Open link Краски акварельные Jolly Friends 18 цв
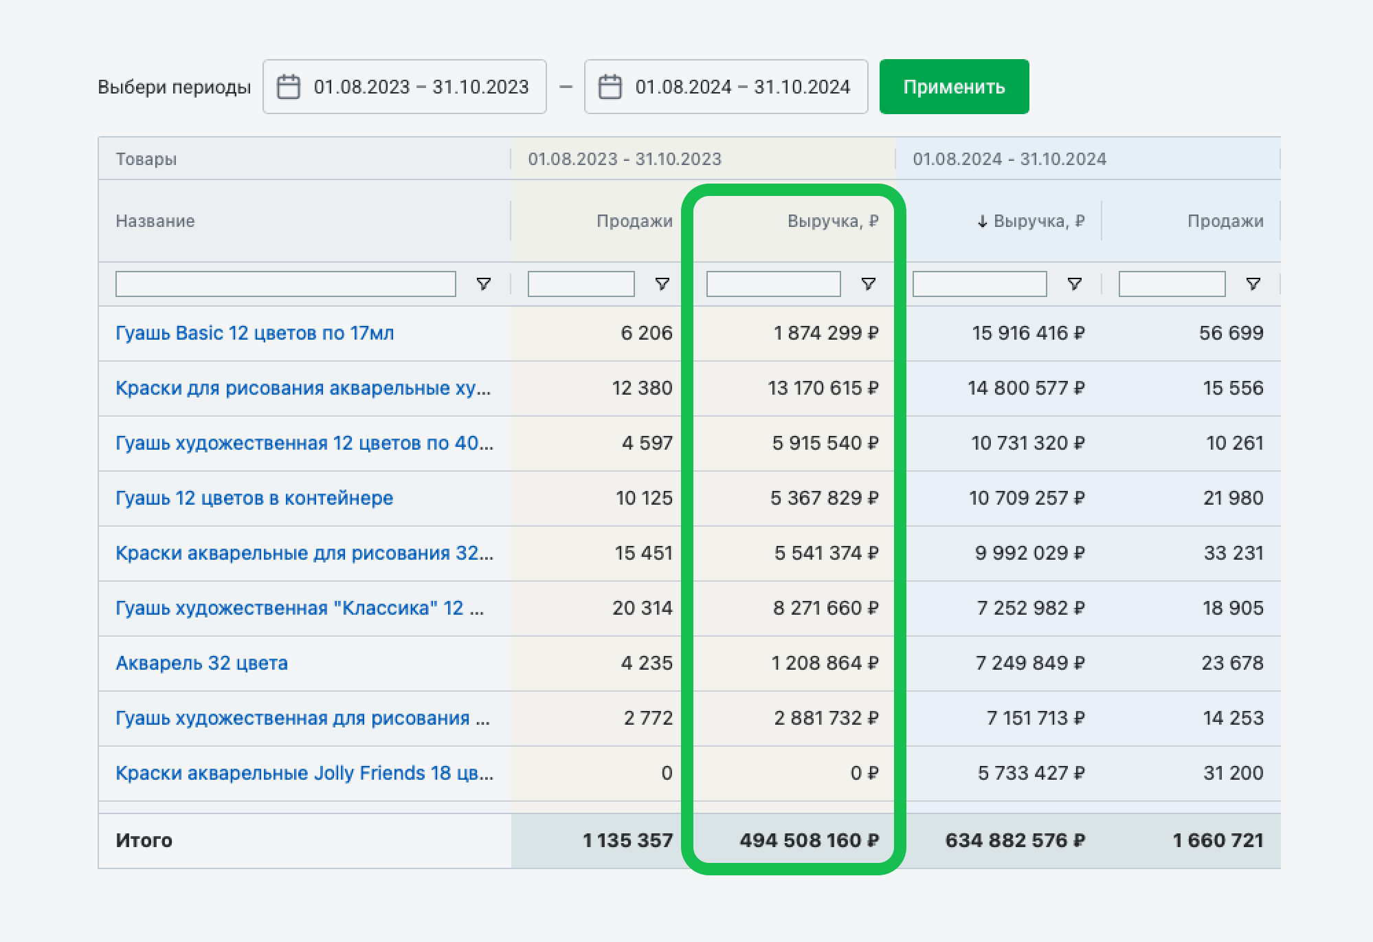 pos(304,774)
